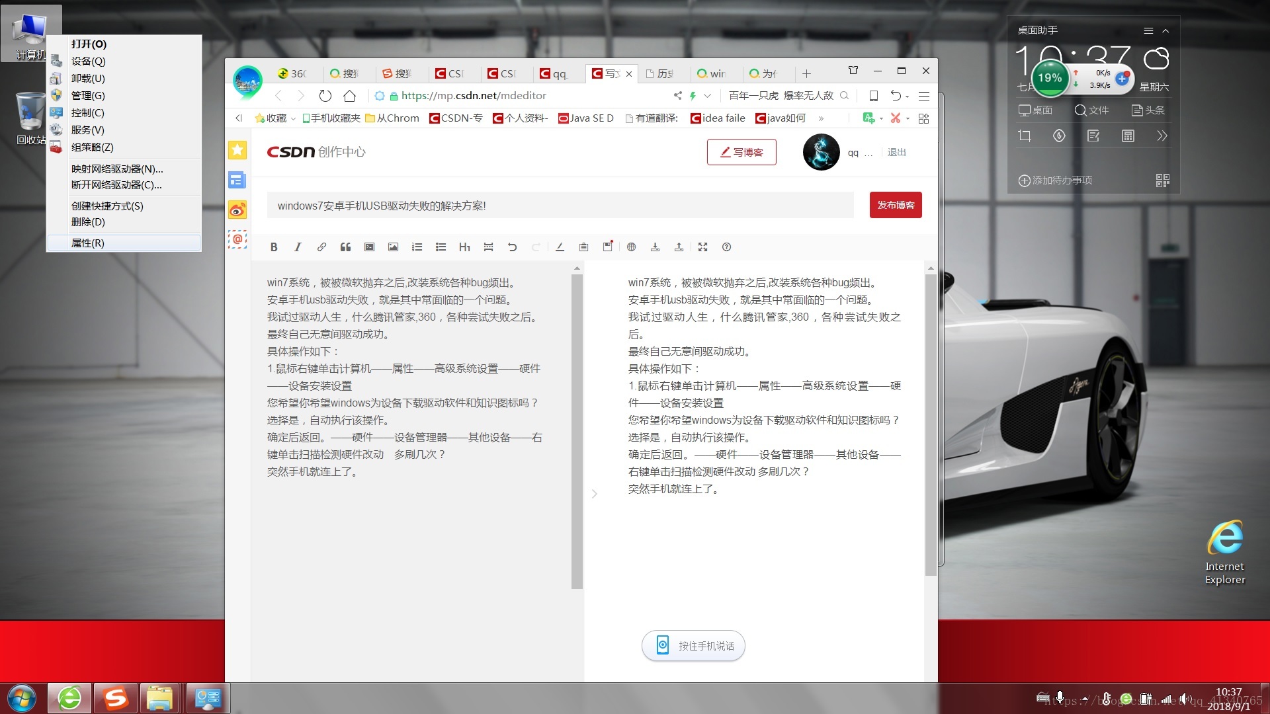
Task: Collapse the desktop assistant widget
Action: click(1165, 30)
